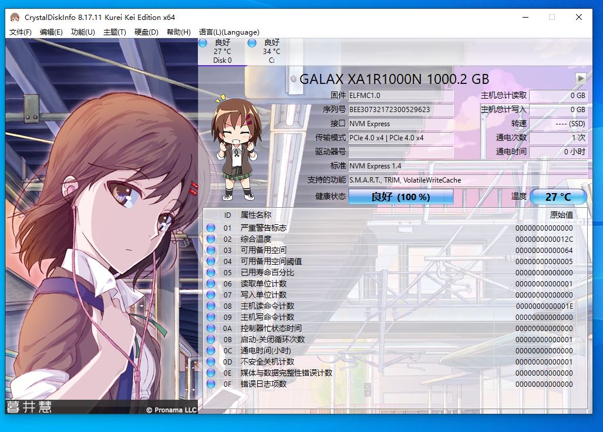Screen dimensions: 603x432
Task: Open the 语言(L)(Language) menu
Action: (229, 32)
